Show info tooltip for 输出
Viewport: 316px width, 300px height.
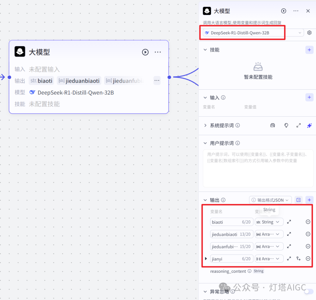click(223, 200)
